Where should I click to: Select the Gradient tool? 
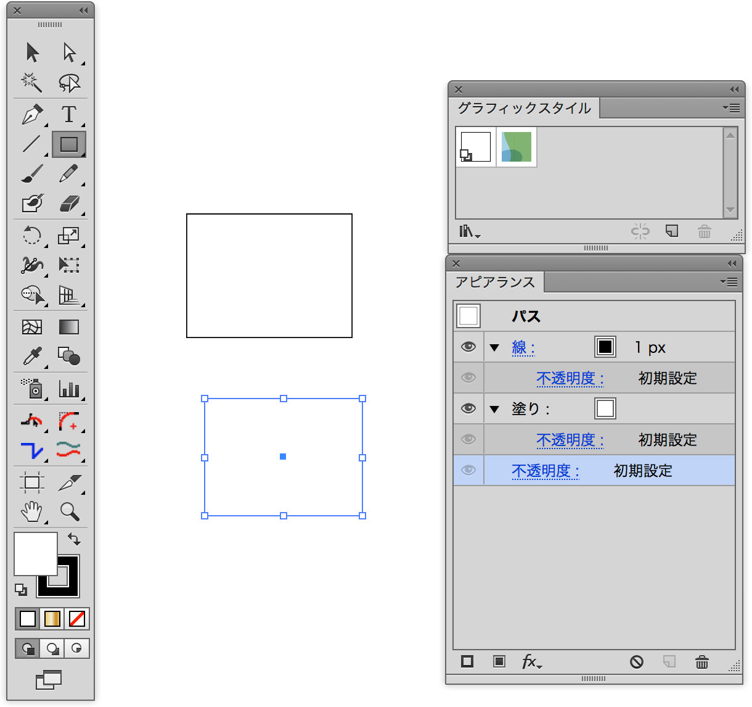pos(69,327)
